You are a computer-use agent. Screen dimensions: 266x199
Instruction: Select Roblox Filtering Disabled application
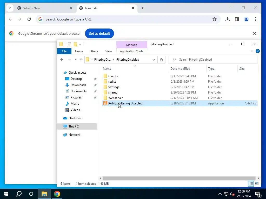pos(180,103)
